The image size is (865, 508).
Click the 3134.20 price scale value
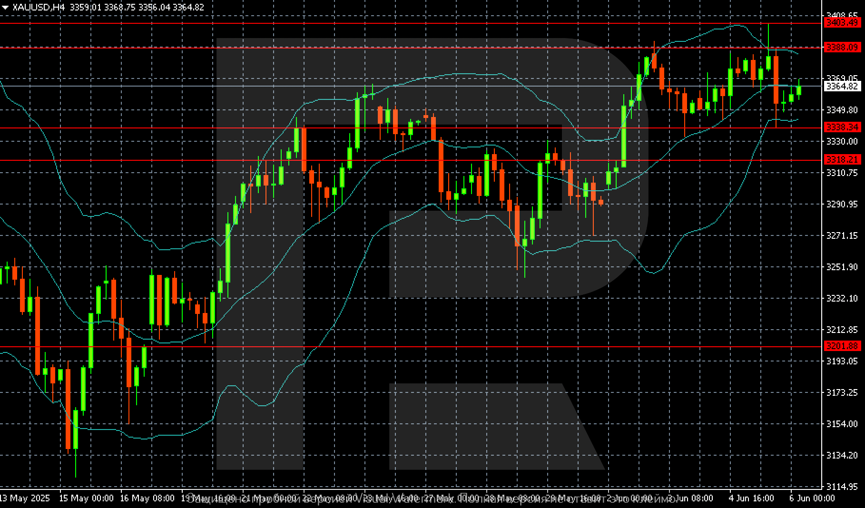(x=842, y=455)
